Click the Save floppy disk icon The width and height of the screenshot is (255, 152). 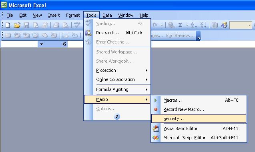click(x=26, y=25)
